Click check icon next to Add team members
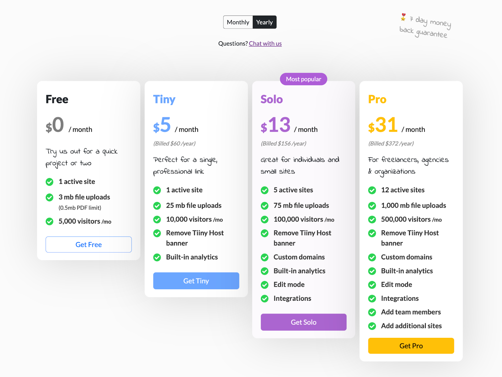 (372, 312)
